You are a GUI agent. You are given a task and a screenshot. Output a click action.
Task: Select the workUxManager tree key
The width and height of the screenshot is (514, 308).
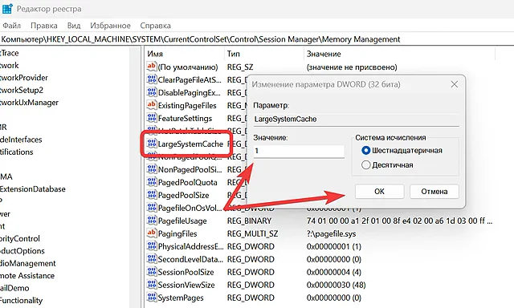[x=29, y=103]
